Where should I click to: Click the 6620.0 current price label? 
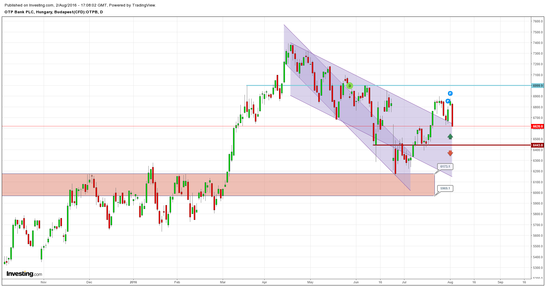[x=537, y=126]
